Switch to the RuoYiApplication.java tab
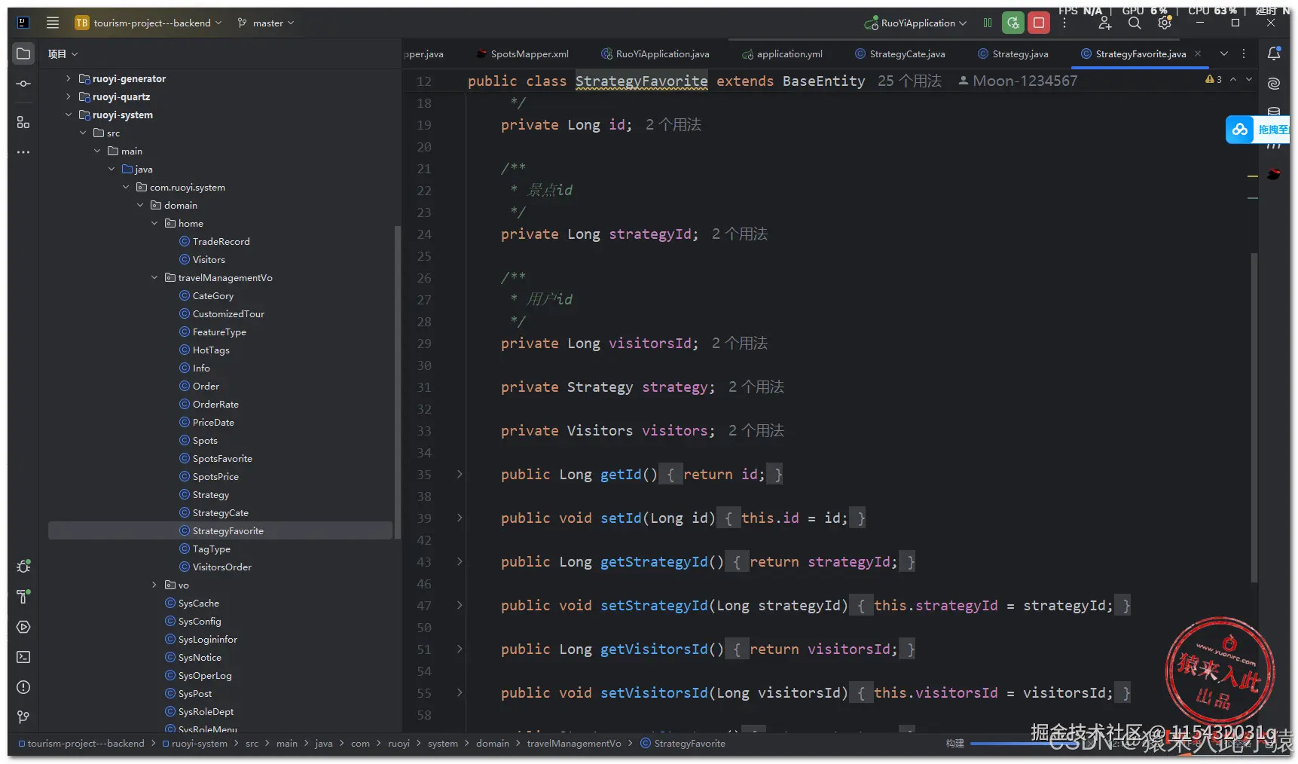 click(x=655, y=53)
